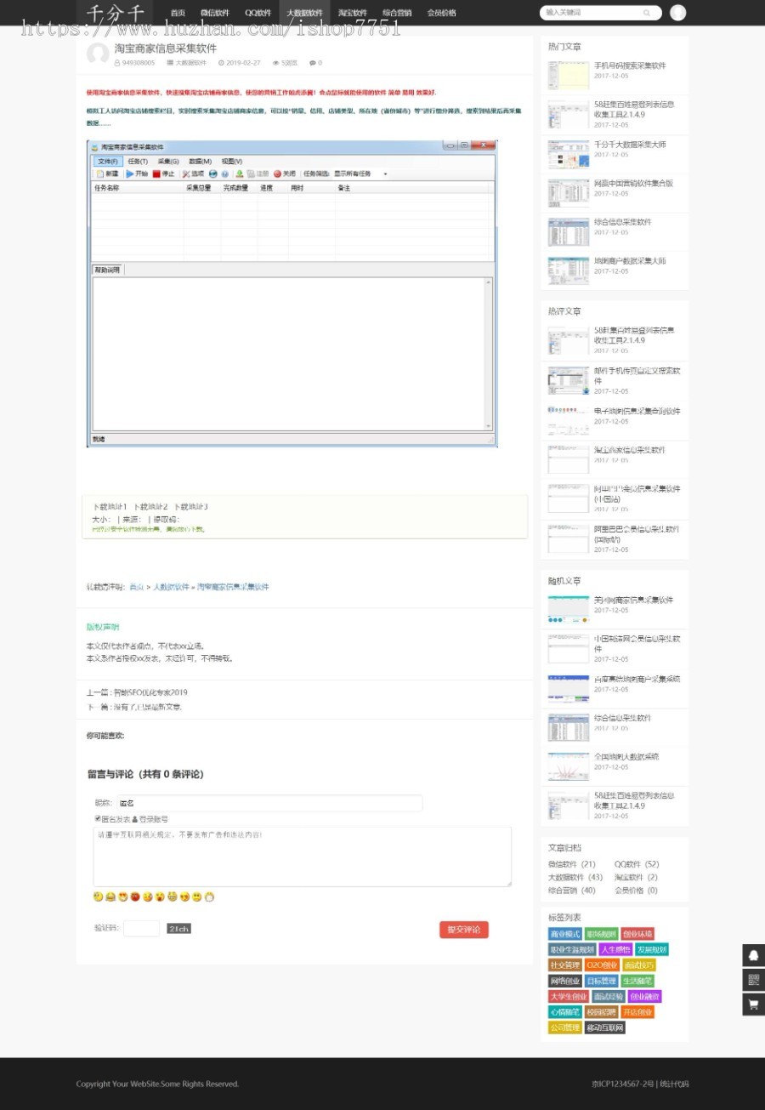765x1110 pixels.
Task: Open the QQ contact floating icon
Action: [753, 955]
